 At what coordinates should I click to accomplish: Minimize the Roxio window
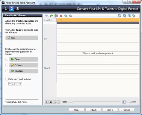(x=125, y=2)
